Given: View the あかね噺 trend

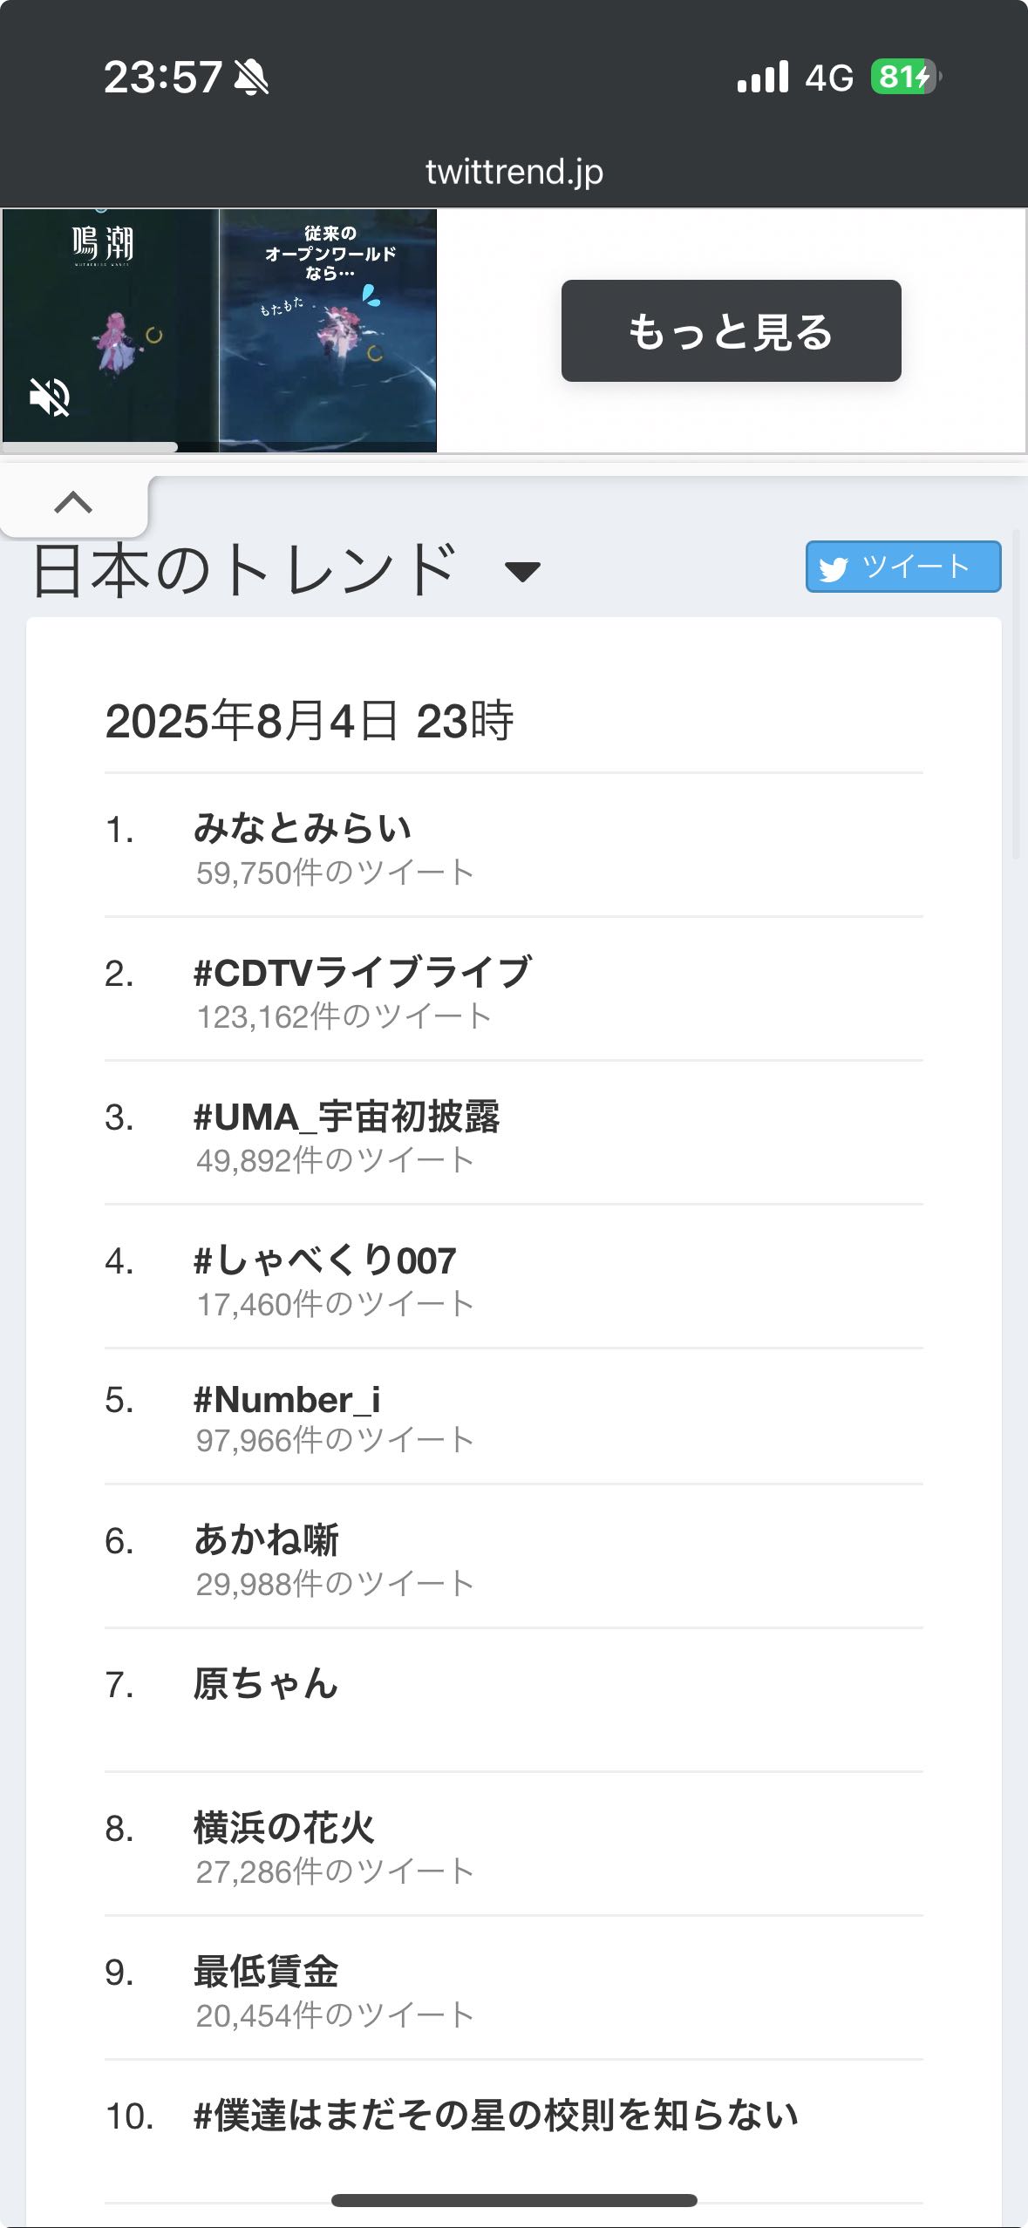Looking at the screenshot, I should coord(266,1540).
